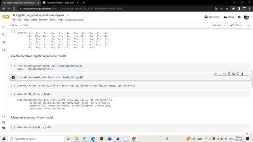Open the Tools menu
253x142 pixels.
53,20
